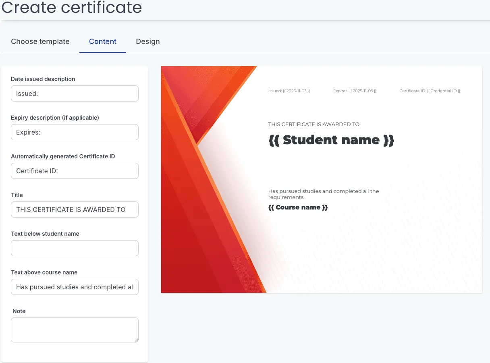Screen dimensions: 490x363
Task: Click the Course name placeholder on preview
Action: pyautogui.click(x=298, y=207)
